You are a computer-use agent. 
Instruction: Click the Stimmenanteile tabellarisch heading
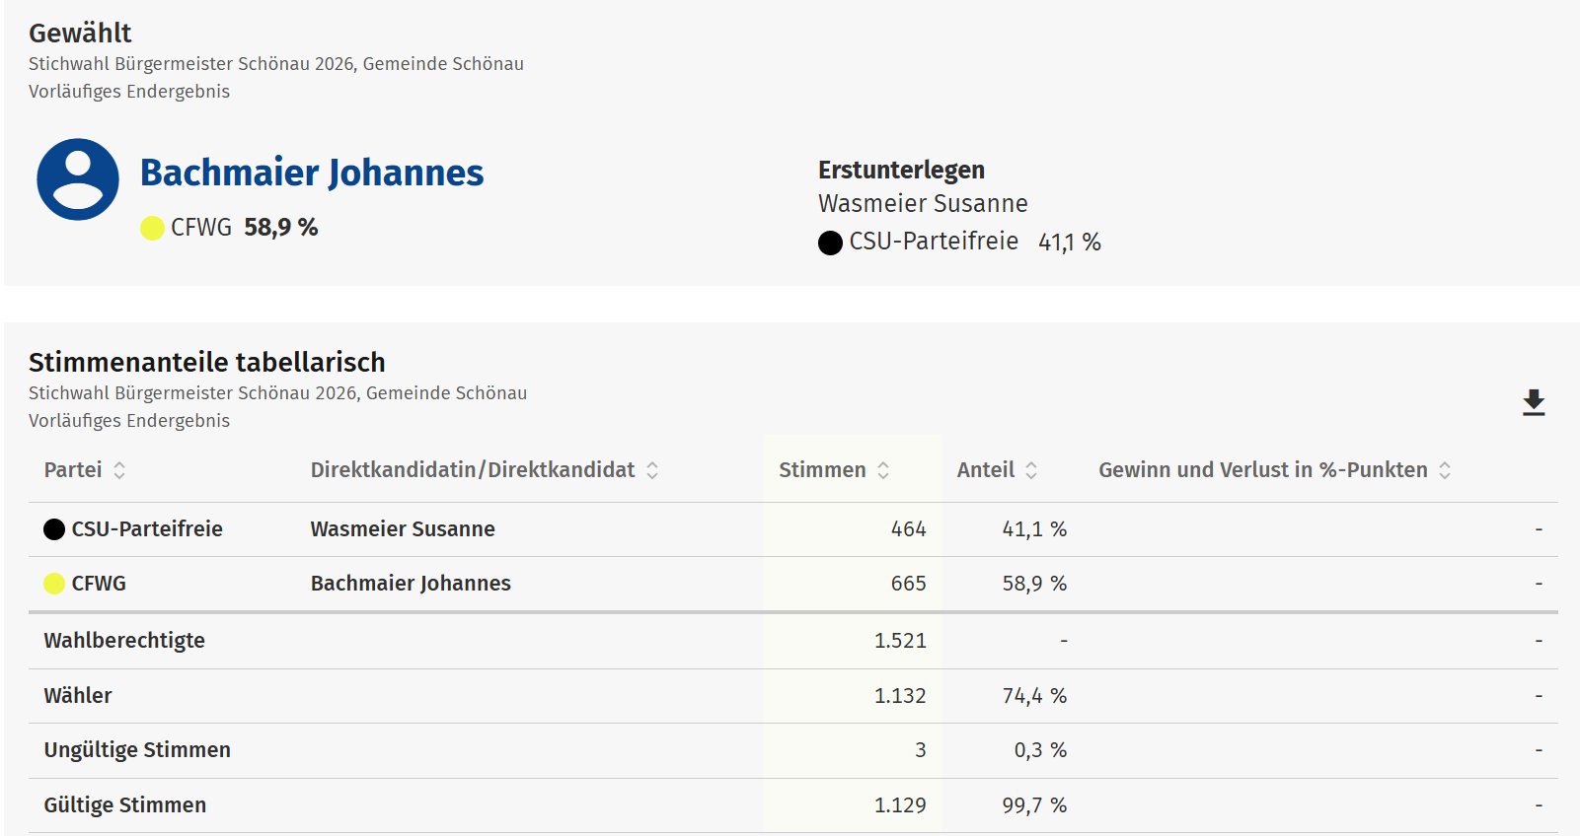(206, 362)
